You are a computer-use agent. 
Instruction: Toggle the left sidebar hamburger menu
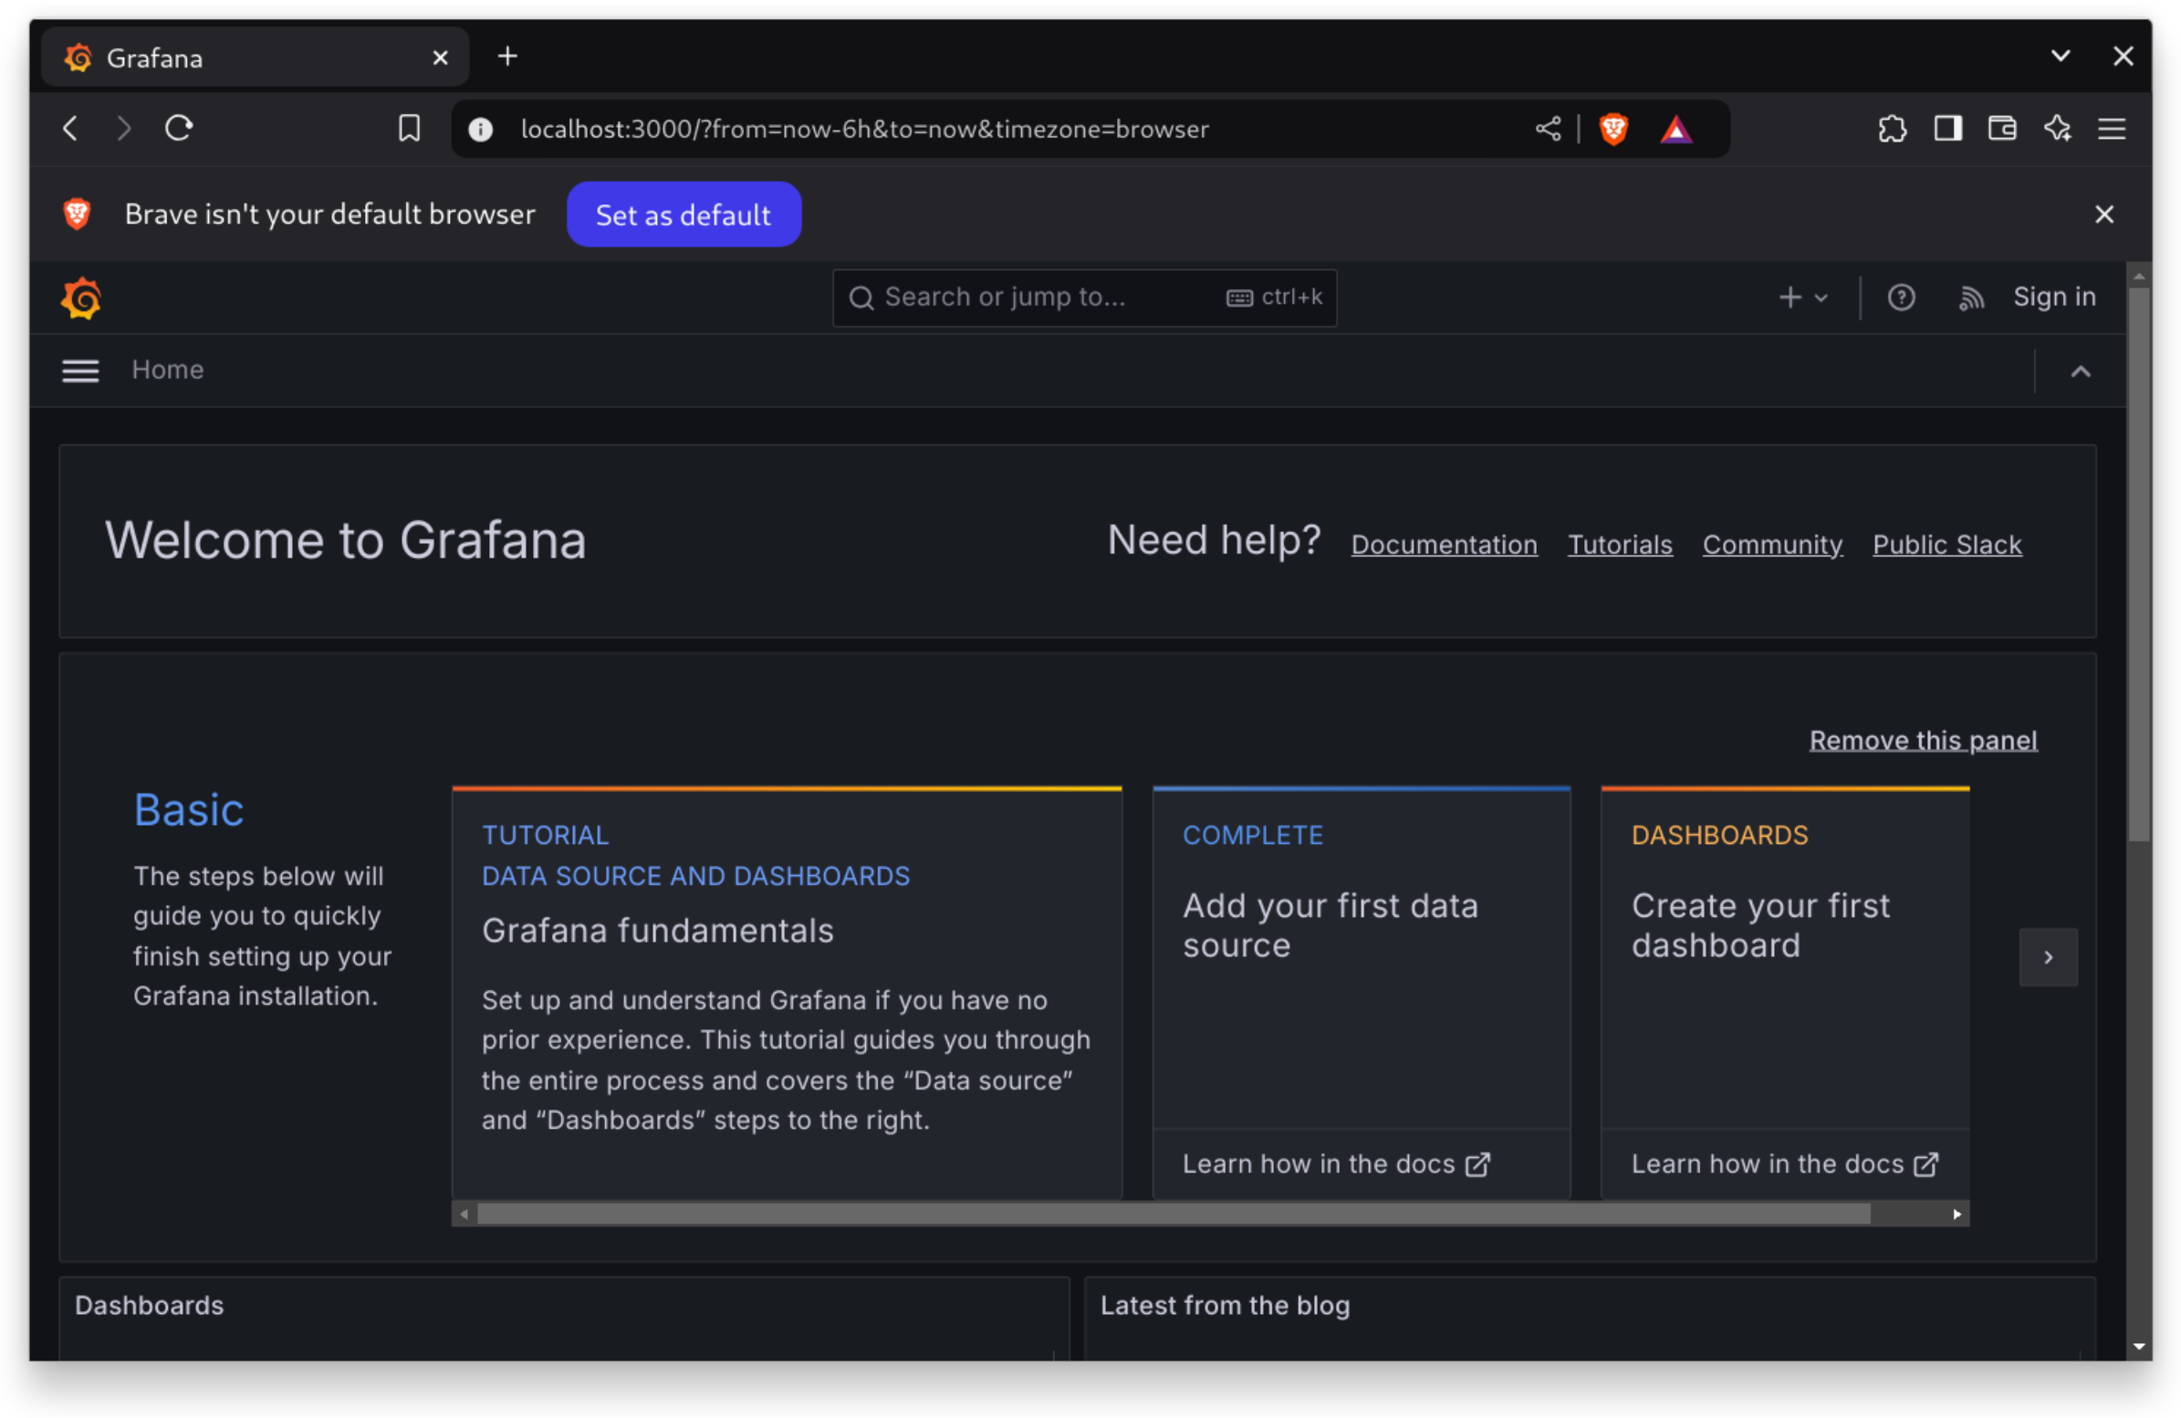pyautogui.click(x=79, y=369)
